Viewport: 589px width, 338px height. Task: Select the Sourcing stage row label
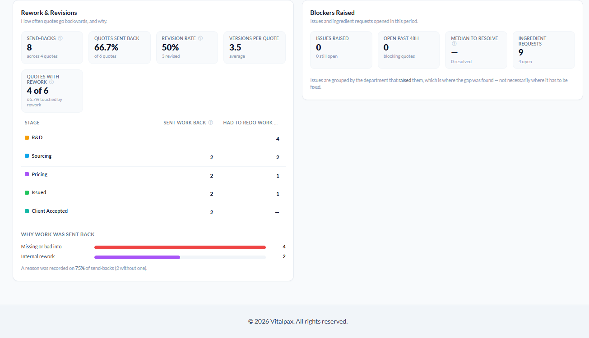[x=42, y=156]
